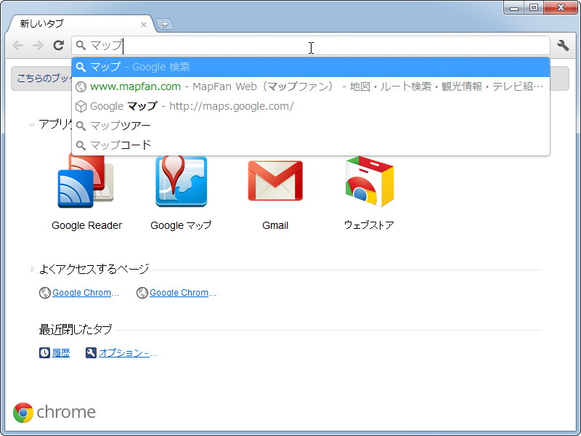Image resolution: width=581 pixels, height=436 pixels.
Task: Click the 履歴 history clock icon
Action: point(44,352)
